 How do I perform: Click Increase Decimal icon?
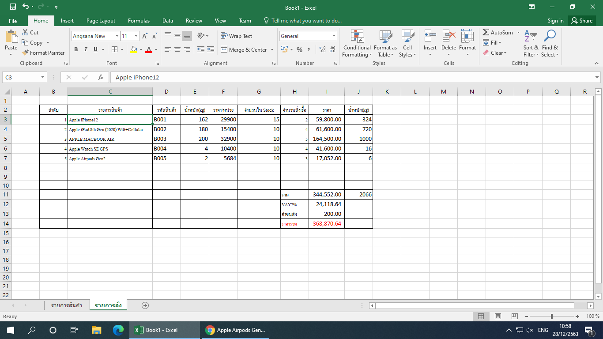(x=322, y=50)
